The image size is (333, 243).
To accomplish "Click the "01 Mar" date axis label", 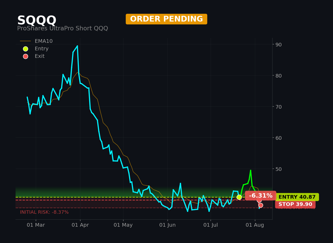I will (36, 225).
